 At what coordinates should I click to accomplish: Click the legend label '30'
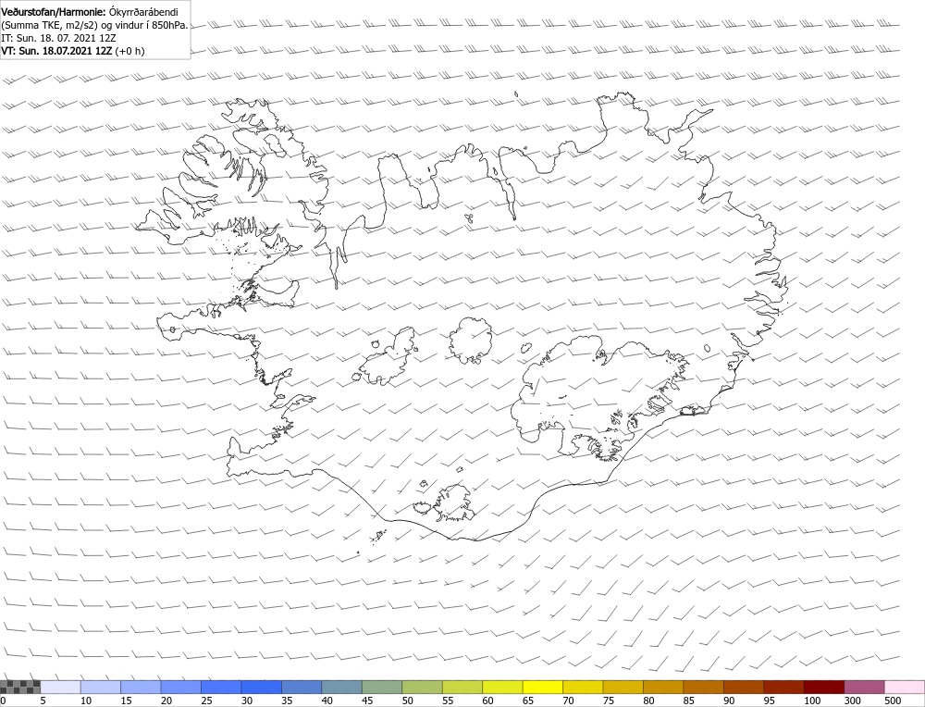pos(247,701)
